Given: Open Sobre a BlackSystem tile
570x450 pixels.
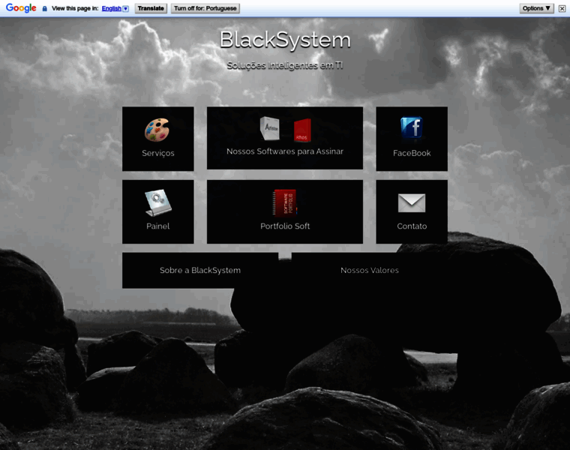Looking at the screenshot, I should [x=200, y=271].
